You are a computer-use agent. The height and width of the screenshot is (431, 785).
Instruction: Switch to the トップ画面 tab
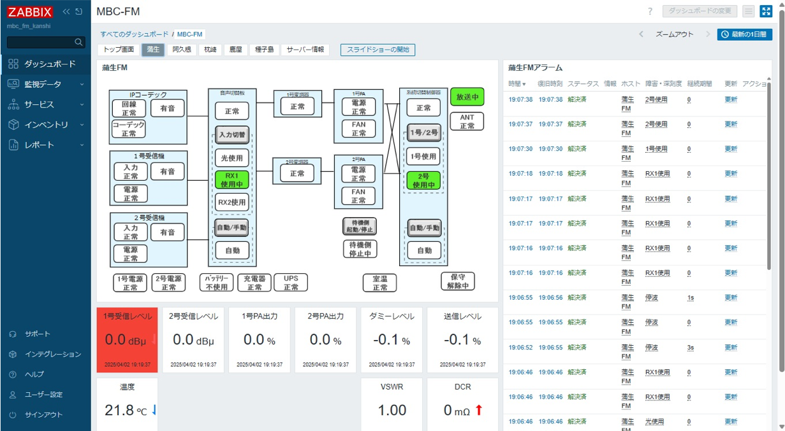pyautogui.click(x=119, y=50)
